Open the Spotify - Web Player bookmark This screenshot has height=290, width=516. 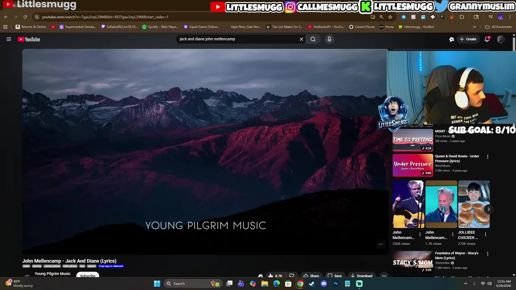coord(160,27)
